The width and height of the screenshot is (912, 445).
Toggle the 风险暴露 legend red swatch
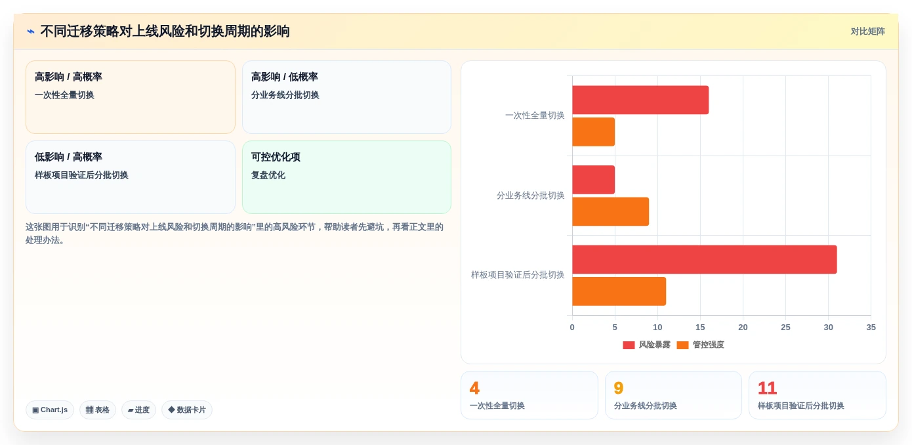click(x=629, y=345)
